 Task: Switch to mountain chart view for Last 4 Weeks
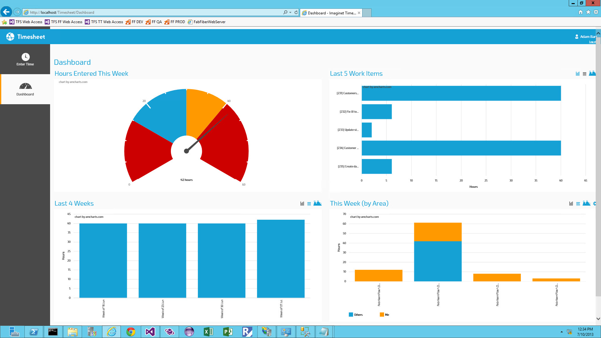[x=317, y=203]
